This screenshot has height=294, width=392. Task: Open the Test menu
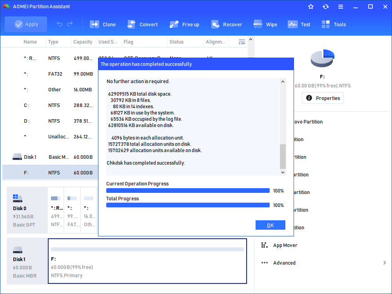[x=299, y=24]
